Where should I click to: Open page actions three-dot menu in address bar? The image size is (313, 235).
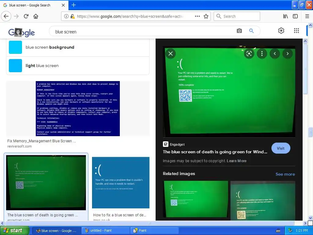tap(197, 16)
